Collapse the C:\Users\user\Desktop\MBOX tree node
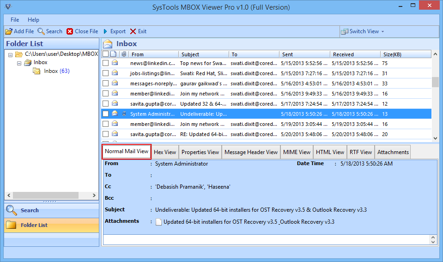The width and height of the screenshot is (443, 262). coord(11,55)
